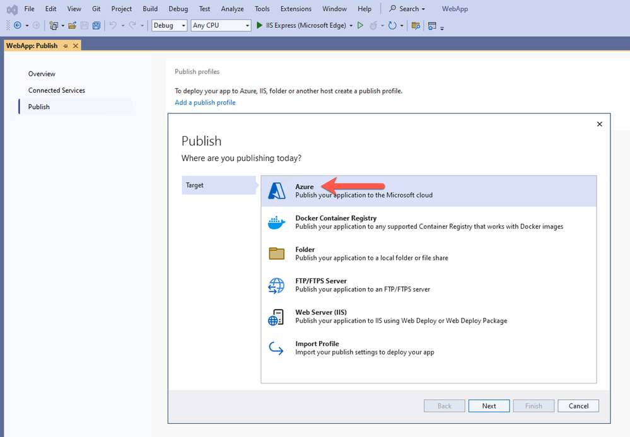Expand IIS Express launch options arrow

coord(351,26)
